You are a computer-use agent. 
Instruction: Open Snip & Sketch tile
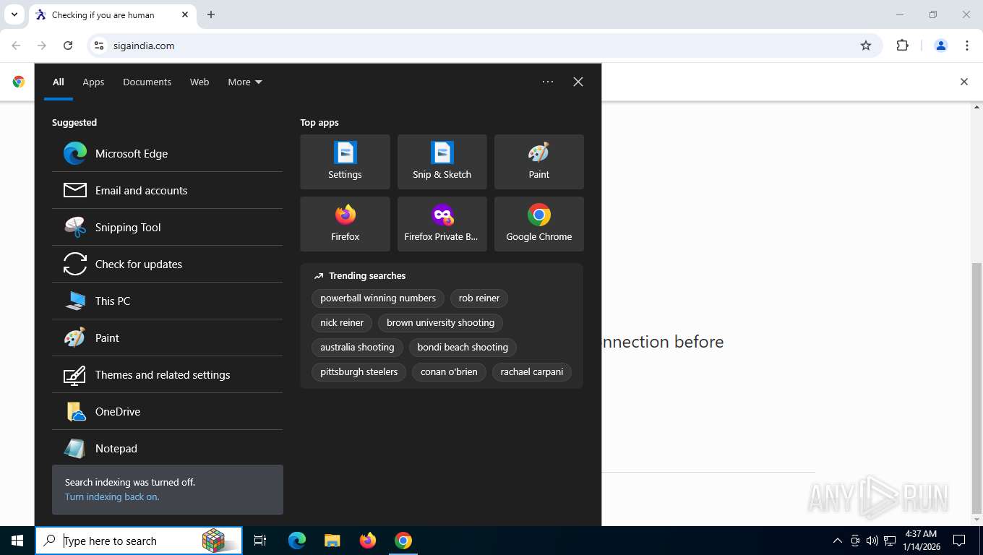(x=442, y=162)
